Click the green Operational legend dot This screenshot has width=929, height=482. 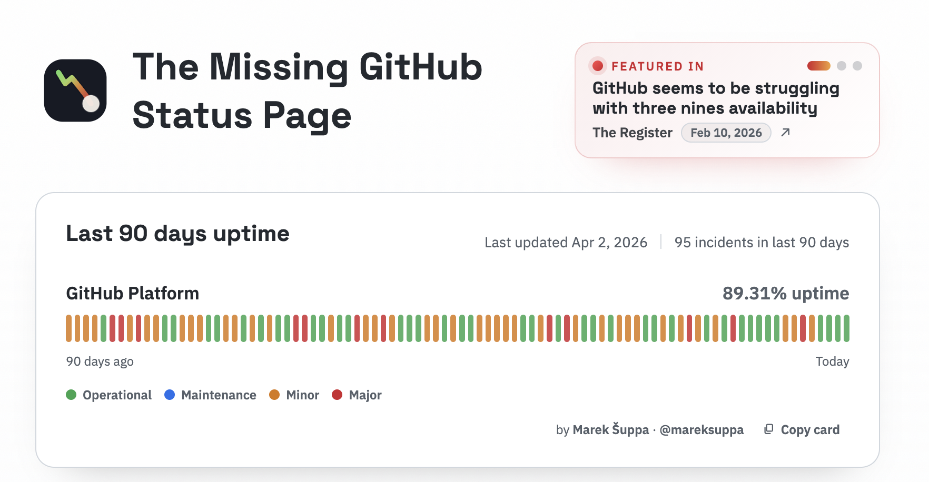pos(71,394)
